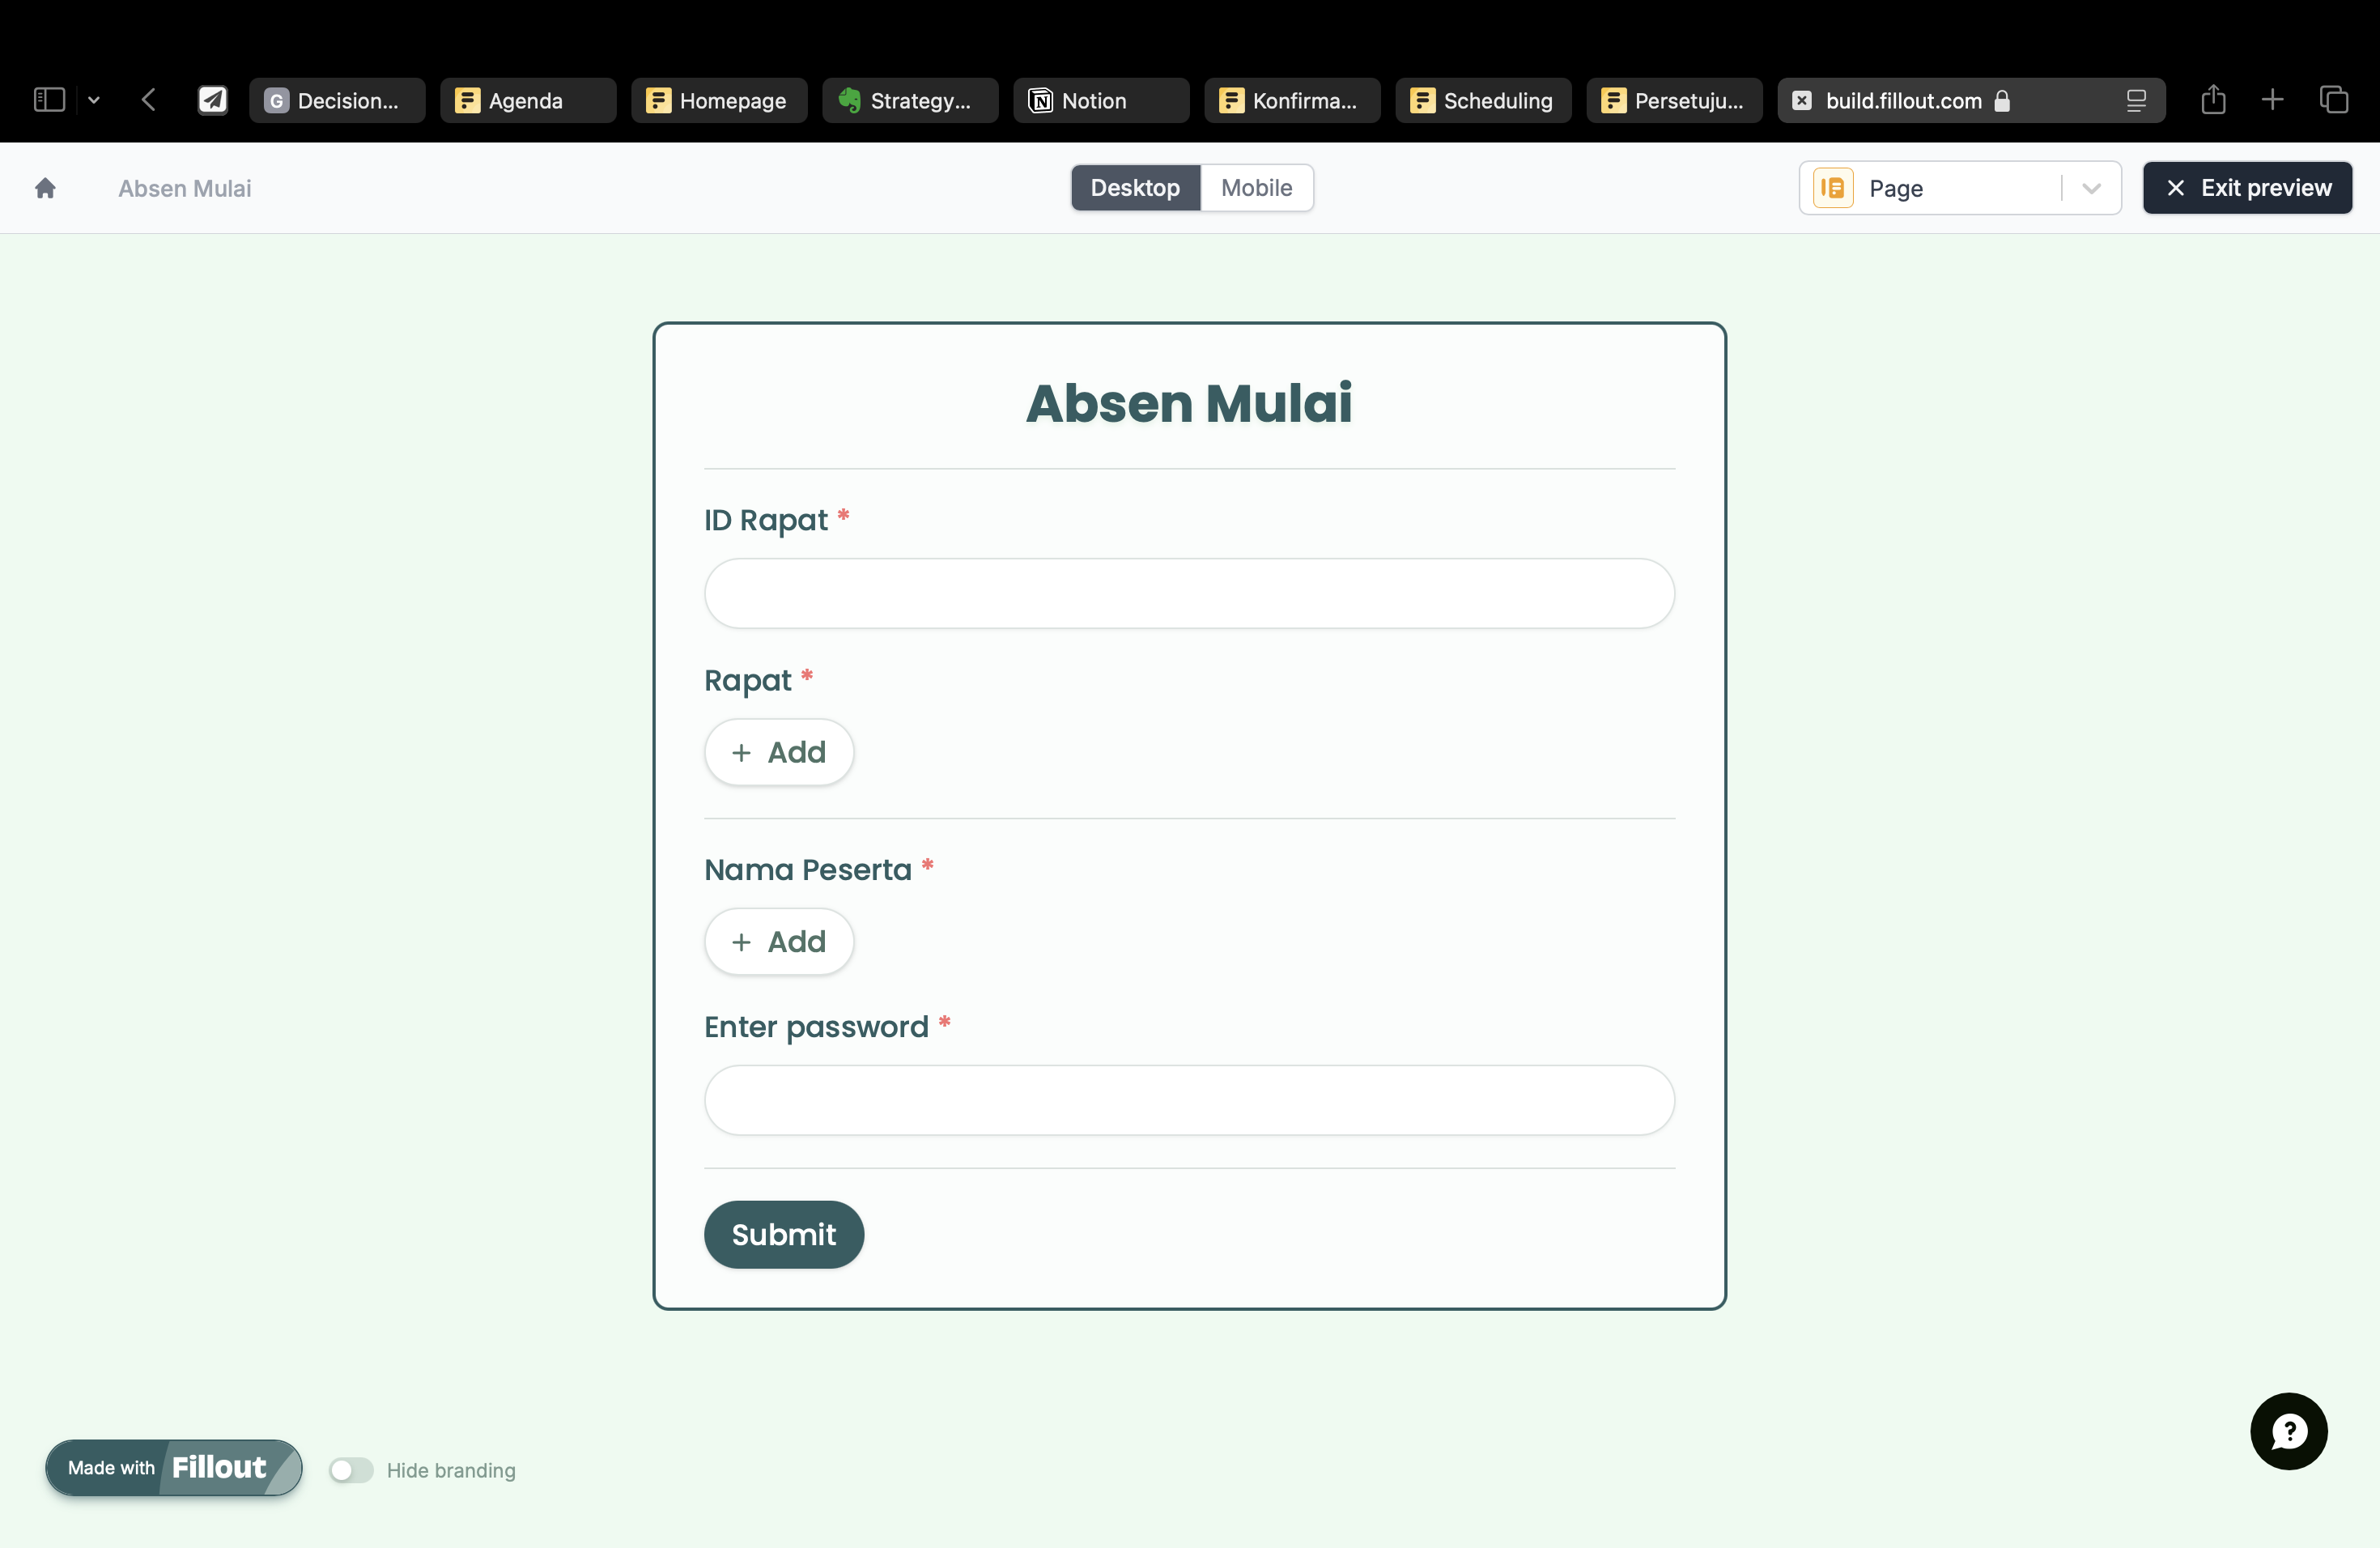Show the tab overview icon

tap(2333, 99)
